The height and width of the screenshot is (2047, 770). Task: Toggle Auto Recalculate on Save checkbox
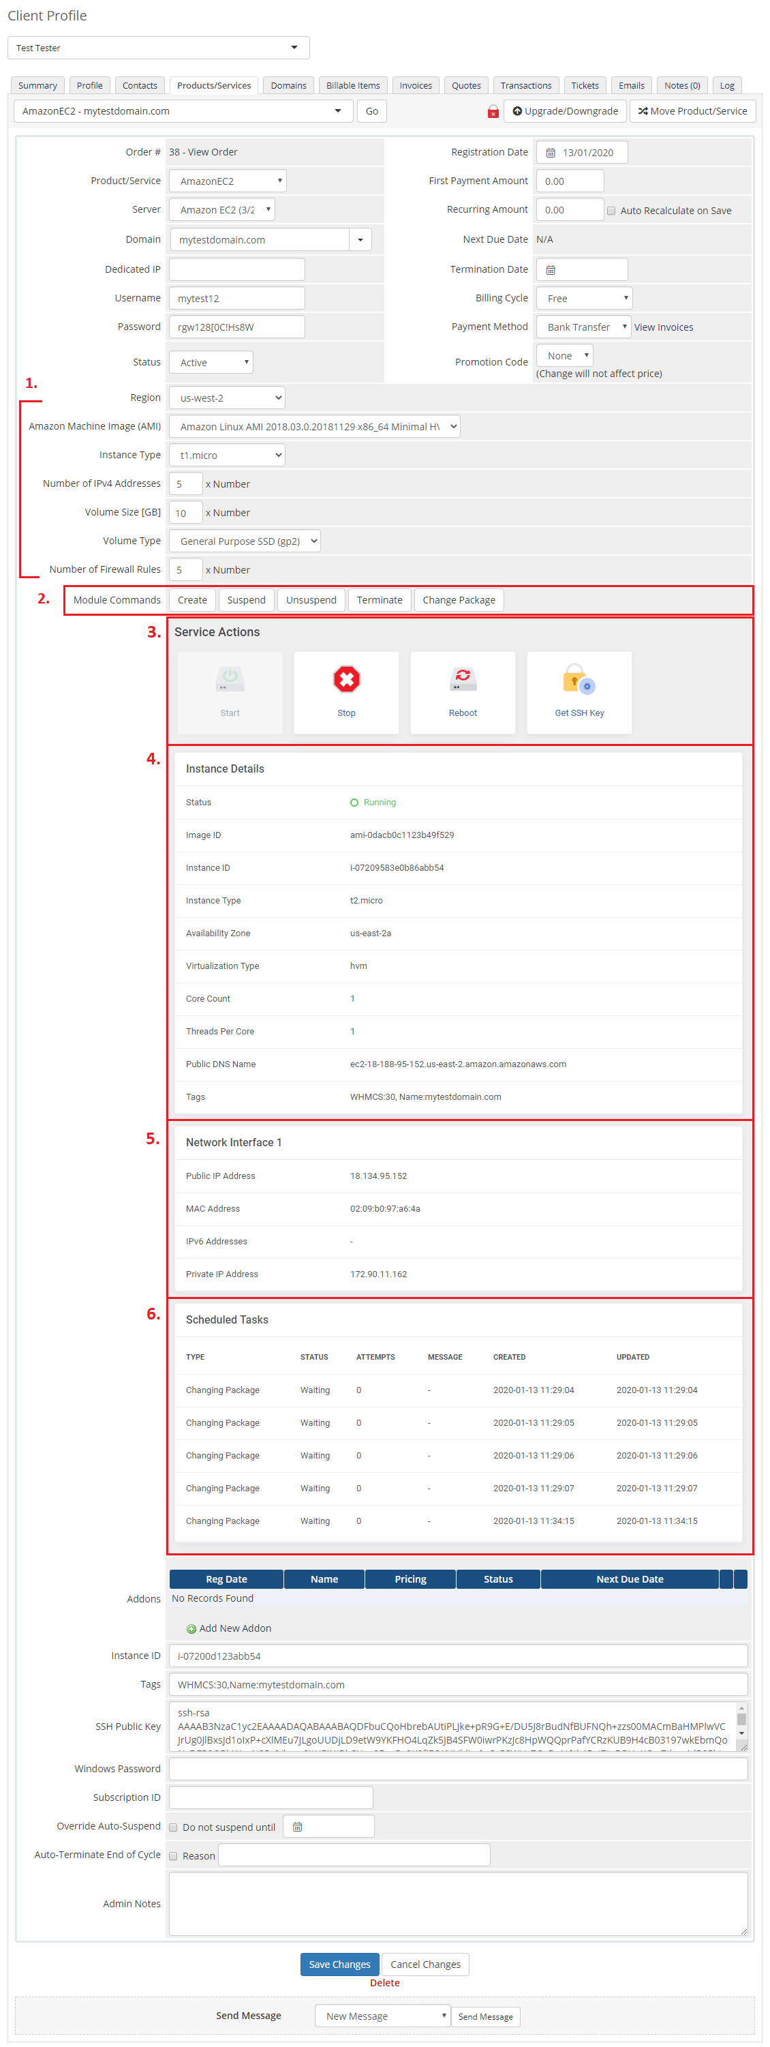click(611, 211)
